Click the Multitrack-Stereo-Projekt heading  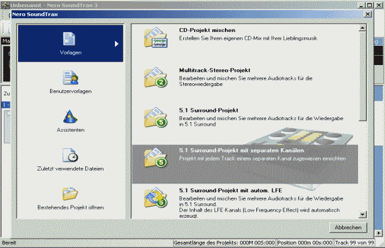click(x=215, y=71)
